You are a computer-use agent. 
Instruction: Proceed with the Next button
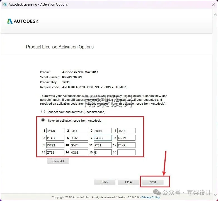click(x=153, y=182)
